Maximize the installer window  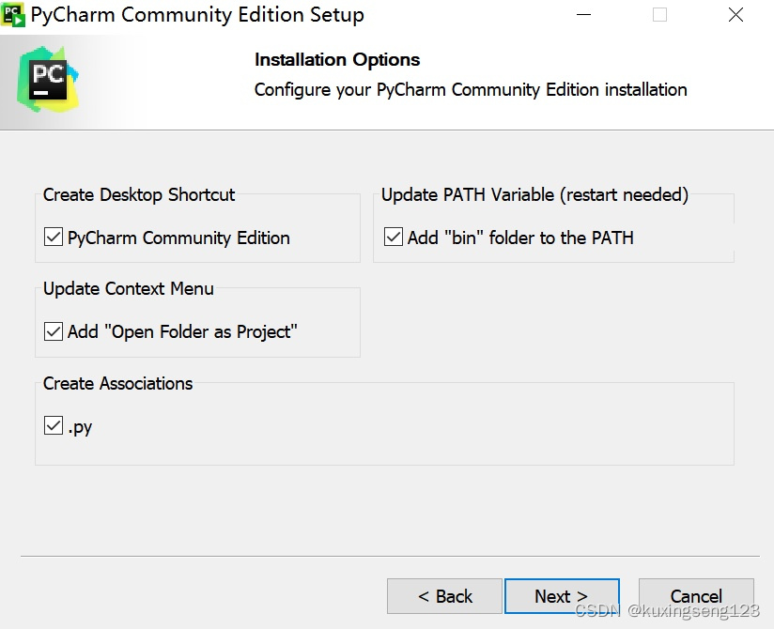click(659, 15)
